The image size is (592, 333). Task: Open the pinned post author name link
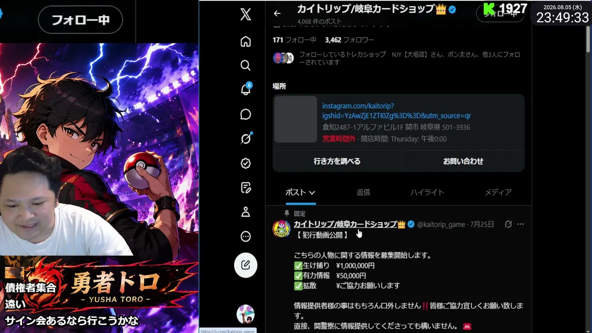(x=350, y=224)
